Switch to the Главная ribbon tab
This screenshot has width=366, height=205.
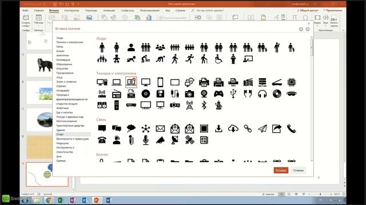(x=39, y=10)
